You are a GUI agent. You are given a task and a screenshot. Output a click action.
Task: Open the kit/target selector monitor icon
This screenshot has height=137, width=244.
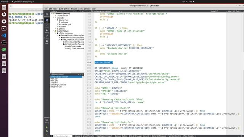coord(47,120)
